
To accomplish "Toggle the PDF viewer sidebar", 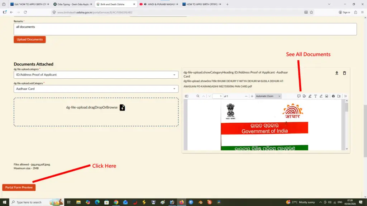I will [186, 96].
